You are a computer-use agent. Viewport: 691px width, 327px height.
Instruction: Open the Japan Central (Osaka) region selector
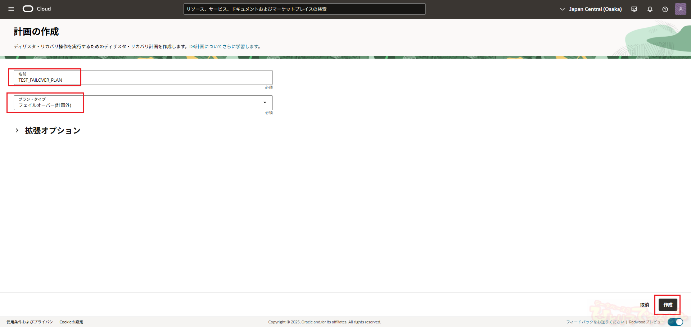(x=591, y=9)
